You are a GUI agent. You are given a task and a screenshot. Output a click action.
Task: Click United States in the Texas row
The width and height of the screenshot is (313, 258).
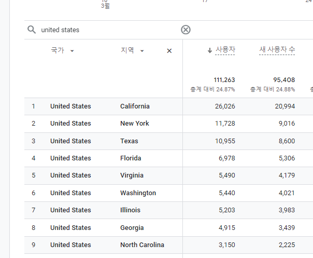70,141
